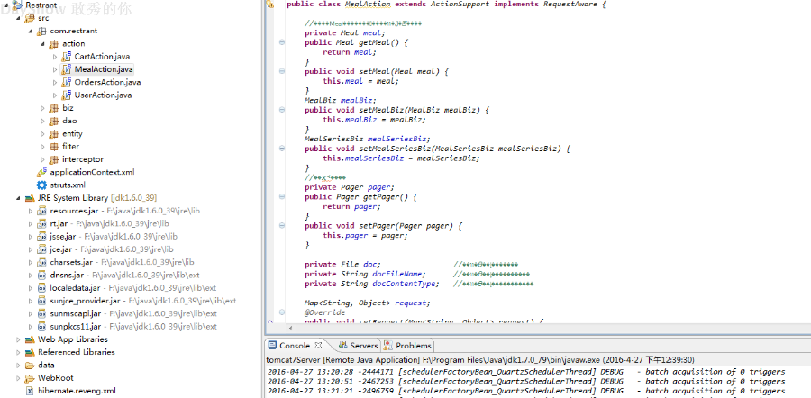This screenshot has width=811, height=398.
Task: Click the hibernate.reveng.xml file icon
Action: (30, 391)
